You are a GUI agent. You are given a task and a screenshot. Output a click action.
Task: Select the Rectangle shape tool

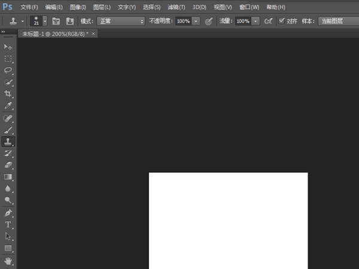click(x=8, y=248)
